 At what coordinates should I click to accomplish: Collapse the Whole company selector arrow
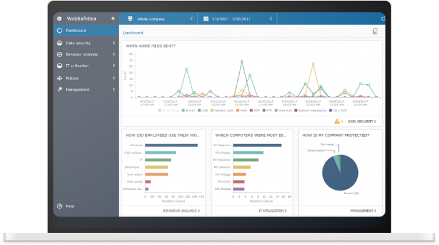191,19
